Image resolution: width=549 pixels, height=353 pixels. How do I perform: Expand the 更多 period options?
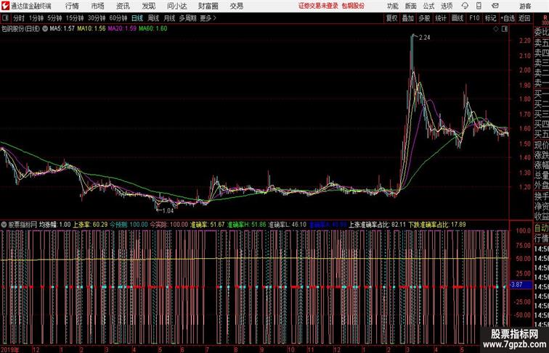(x=208, y=18)
